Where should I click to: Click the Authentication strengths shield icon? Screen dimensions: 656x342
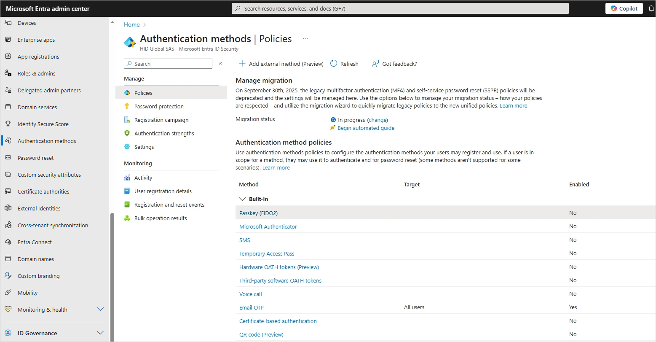(x=127, y=133)
